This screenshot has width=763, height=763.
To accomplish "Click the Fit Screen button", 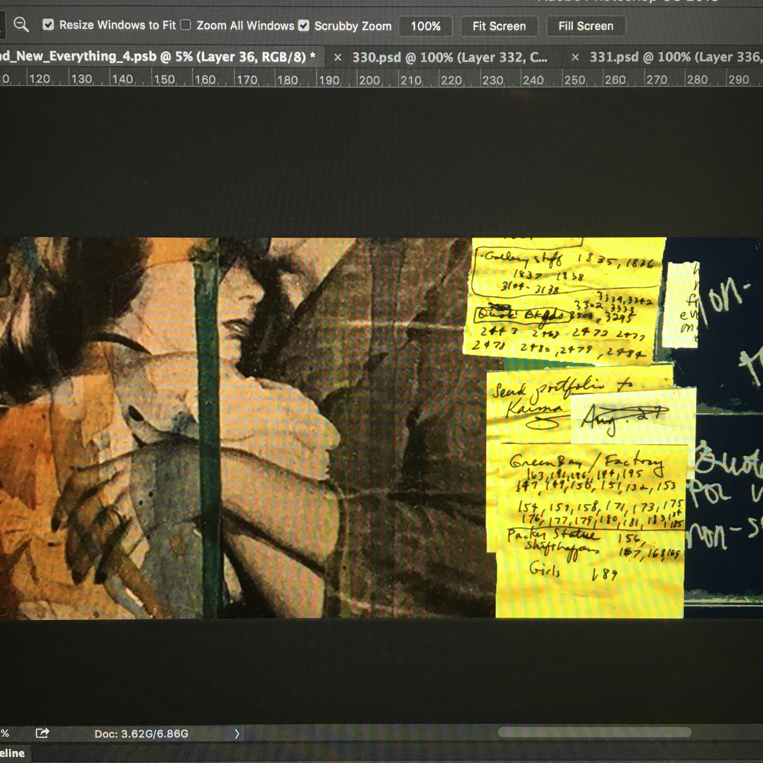I will (x=499, y=26).
